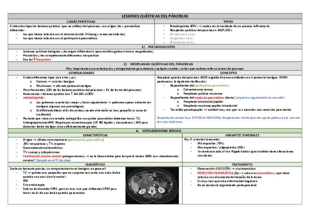Click the title "LESIONES QUÍSTICAS DEL PÁNCREAS"
The image size is (309, 218).
155,16
